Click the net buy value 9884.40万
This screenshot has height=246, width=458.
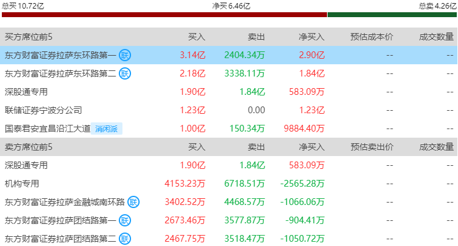[x=304, y=129]
